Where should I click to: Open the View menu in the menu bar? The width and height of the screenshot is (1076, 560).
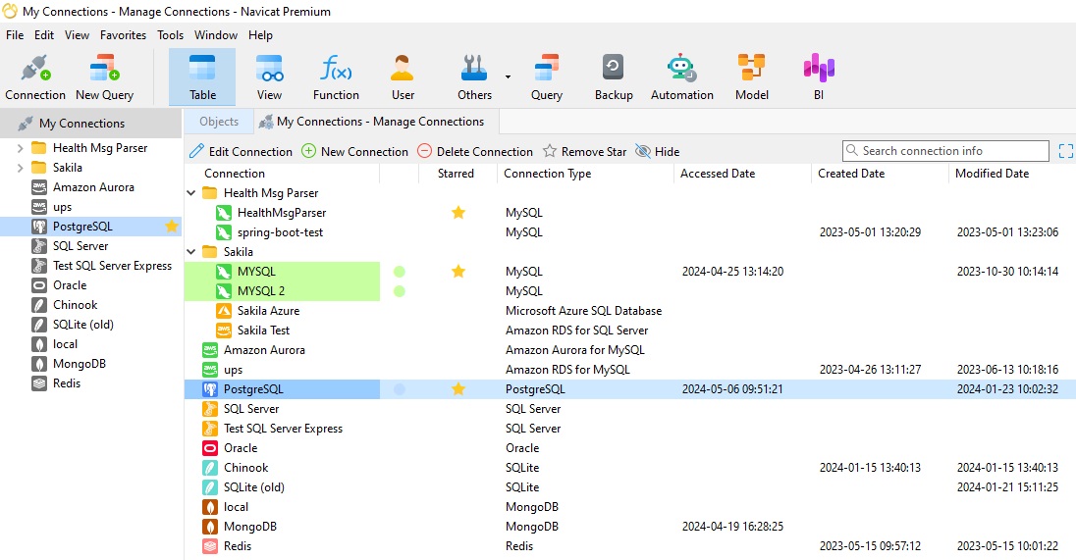pos(77,35)
